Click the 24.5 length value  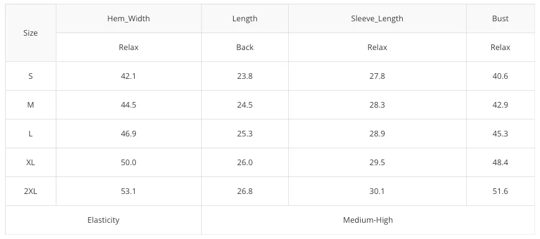(x=245, y=105)
